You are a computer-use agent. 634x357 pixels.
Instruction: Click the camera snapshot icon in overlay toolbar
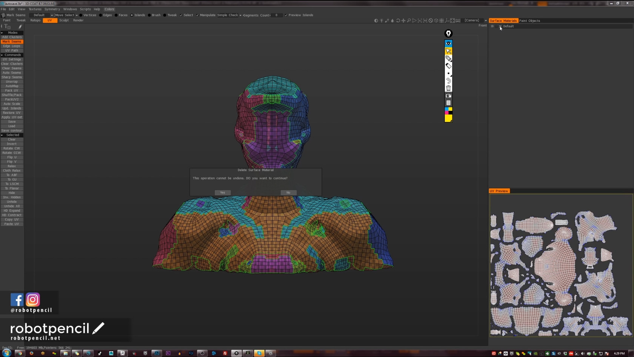point(448,96)
